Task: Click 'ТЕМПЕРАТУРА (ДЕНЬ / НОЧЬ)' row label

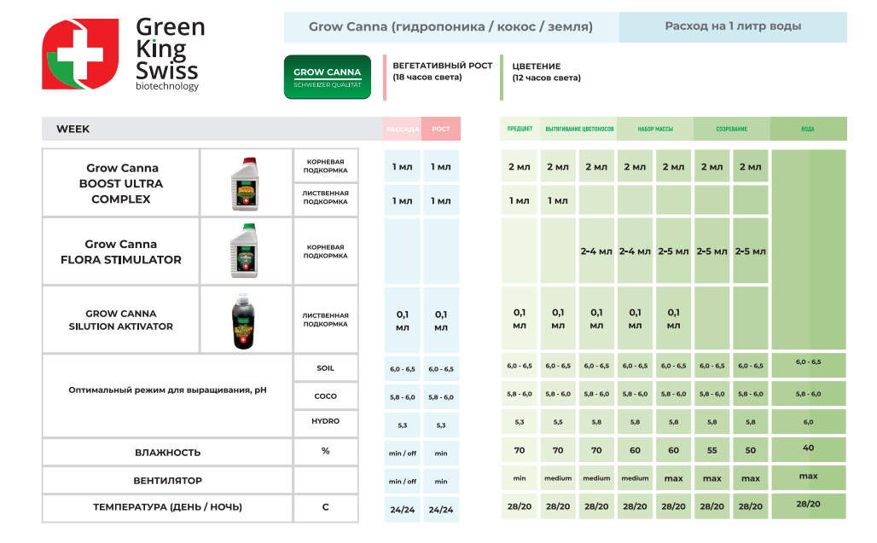Action: coord(167,507)
